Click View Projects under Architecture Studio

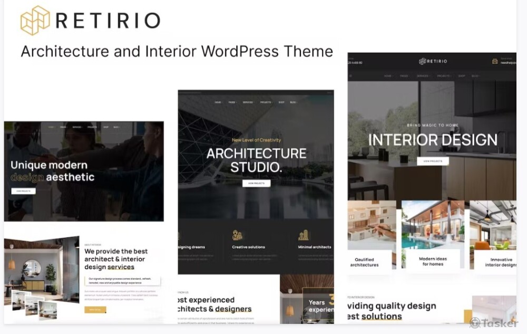[x=256, y=183]
